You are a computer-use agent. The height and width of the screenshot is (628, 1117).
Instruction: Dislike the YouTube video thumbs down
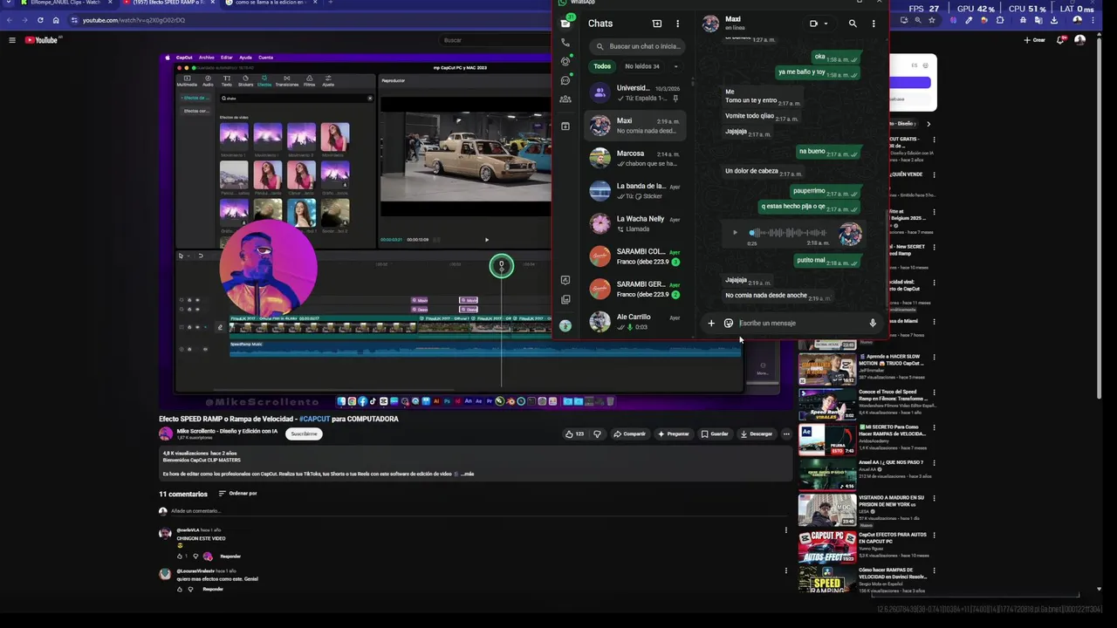point(598,433)
